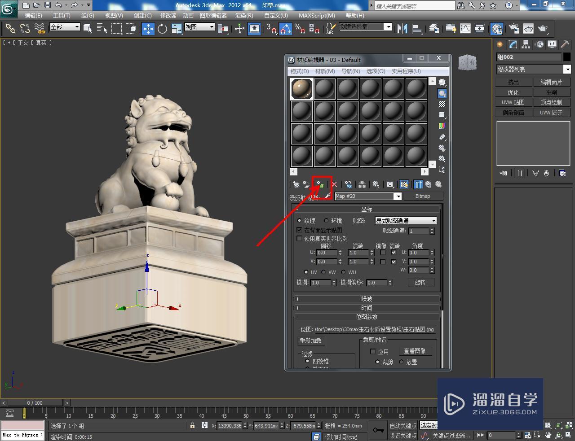
Task: Open the Render Setup dialog
Action: (513, 29)
